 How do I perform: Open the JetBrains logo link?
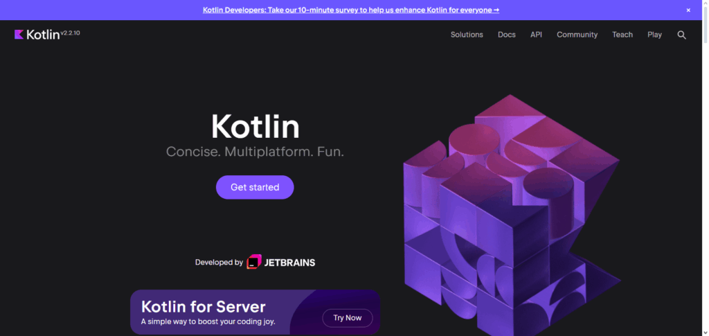(x=281, y=263)
